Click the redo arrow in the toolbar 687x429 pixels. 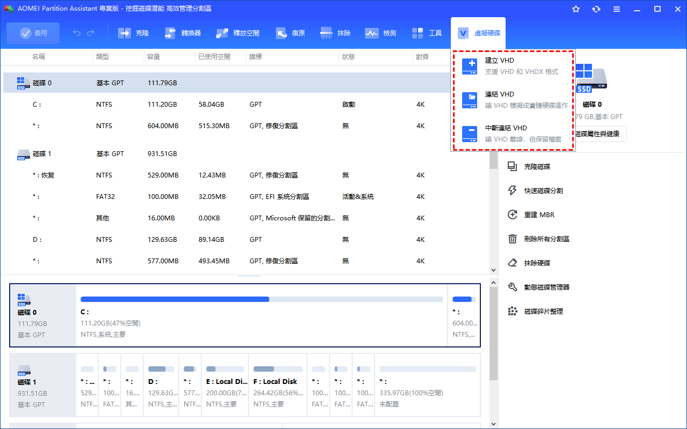tap(91, 33)
